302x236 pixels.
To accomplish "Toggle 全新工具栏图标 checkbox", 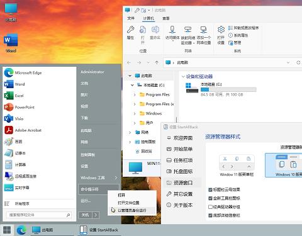I will point(210,198).
